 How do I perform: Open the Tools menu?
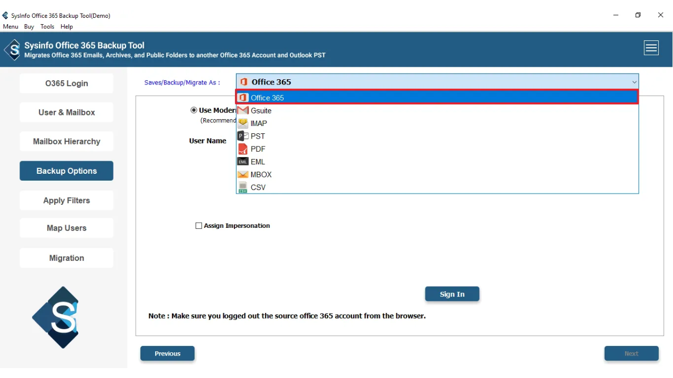pyautogui.click(x=47, y=27)
